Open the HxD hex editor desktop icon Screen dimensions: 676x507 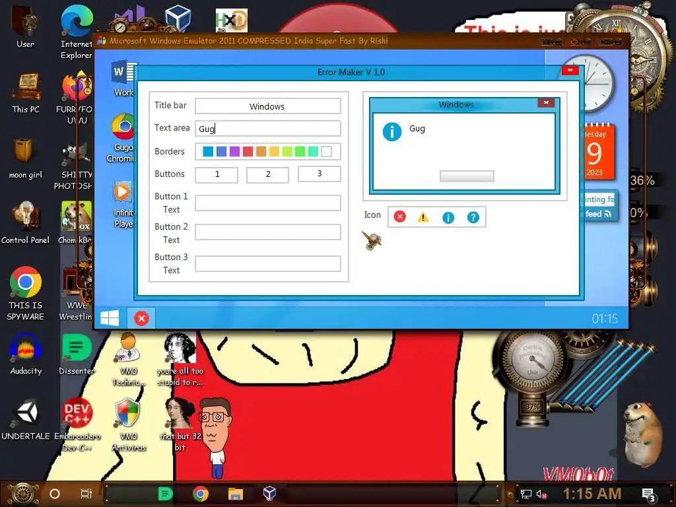pos(232,20)
